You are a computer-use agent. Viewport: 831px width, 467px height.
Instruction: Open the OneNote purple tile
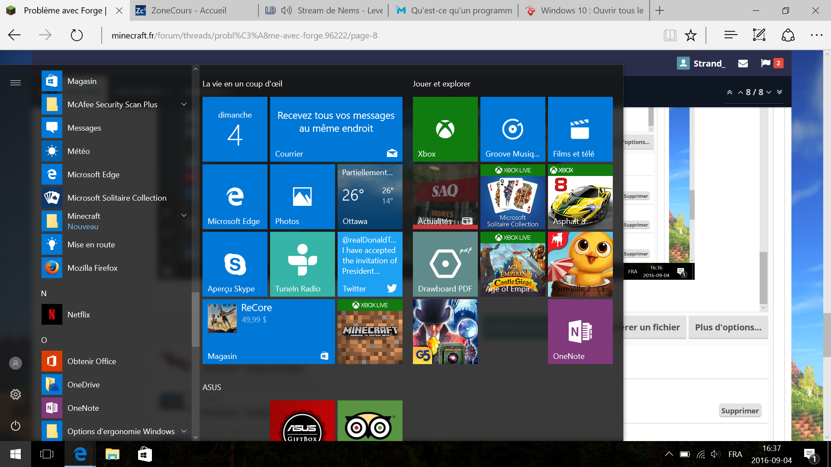580,331
